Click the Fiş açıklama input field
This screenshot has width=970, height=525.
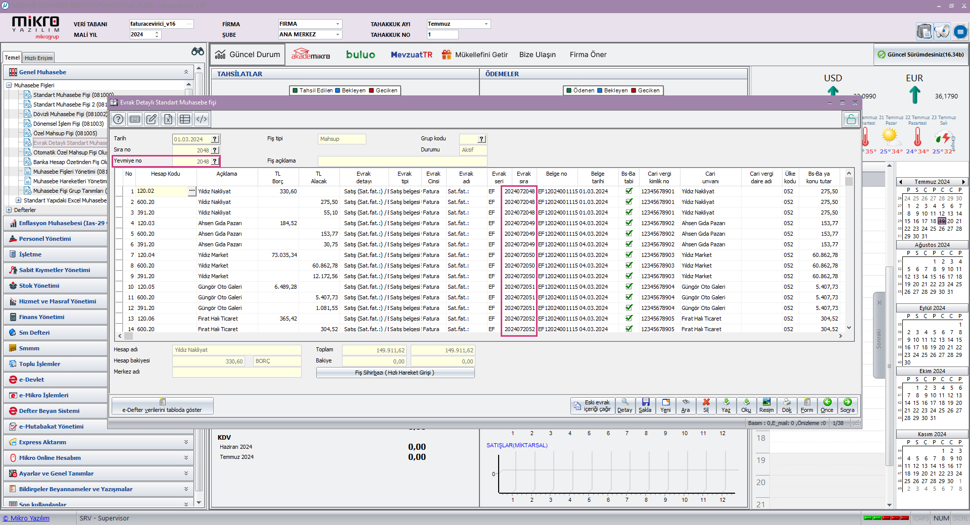tap(402, 161)
